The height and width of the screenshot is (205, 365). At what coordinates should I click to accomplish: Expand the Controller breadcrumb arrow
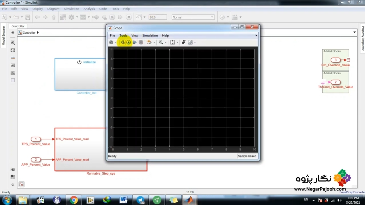pyautogui.click(x=38, y=32)
